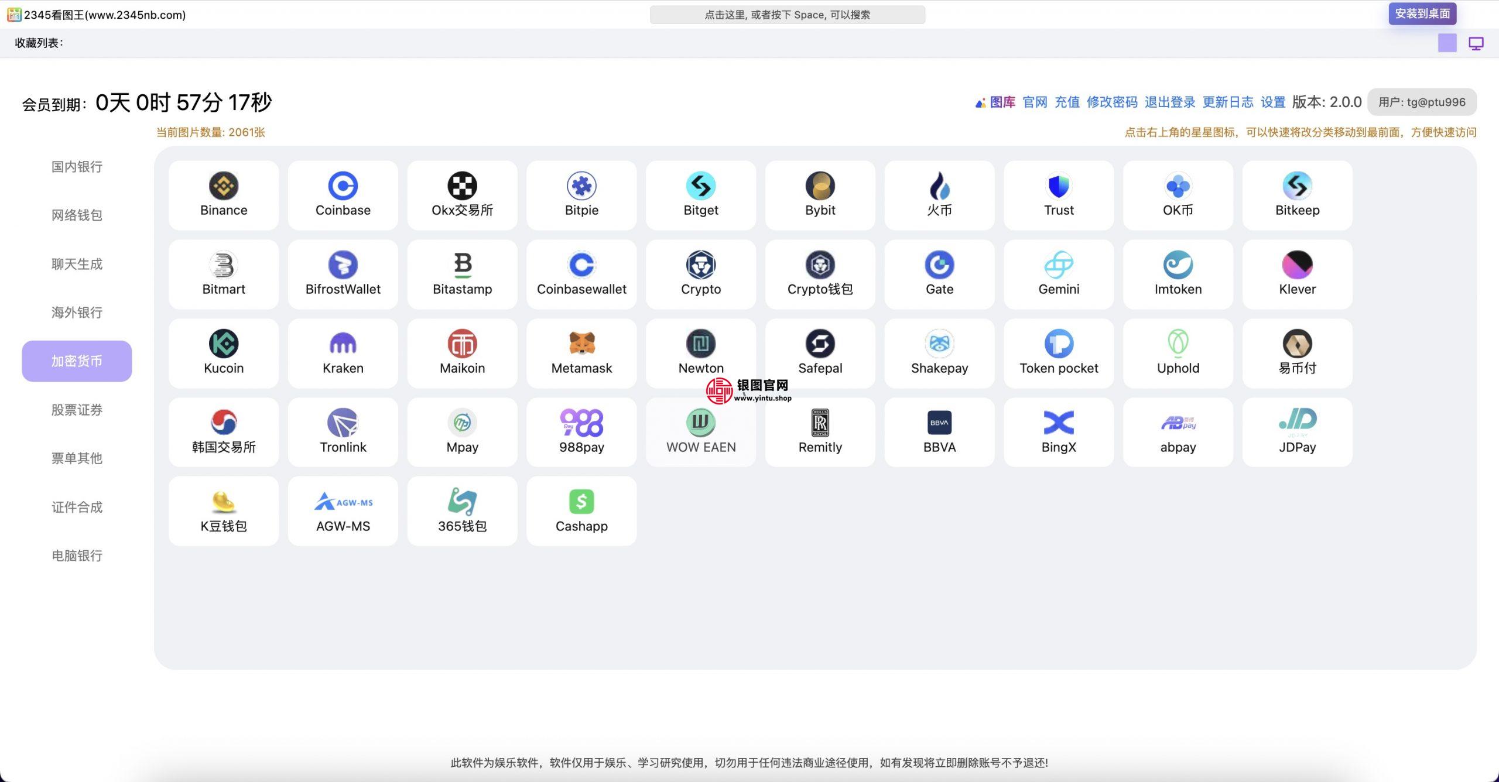Go to the 海外银行 category
Viewport: 1499px width, 782px height.
coord(77,313)
